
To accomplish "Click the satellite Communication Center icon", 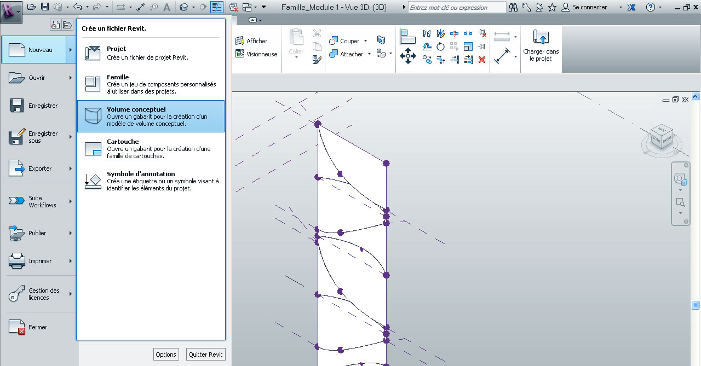I will click(539, 7).
